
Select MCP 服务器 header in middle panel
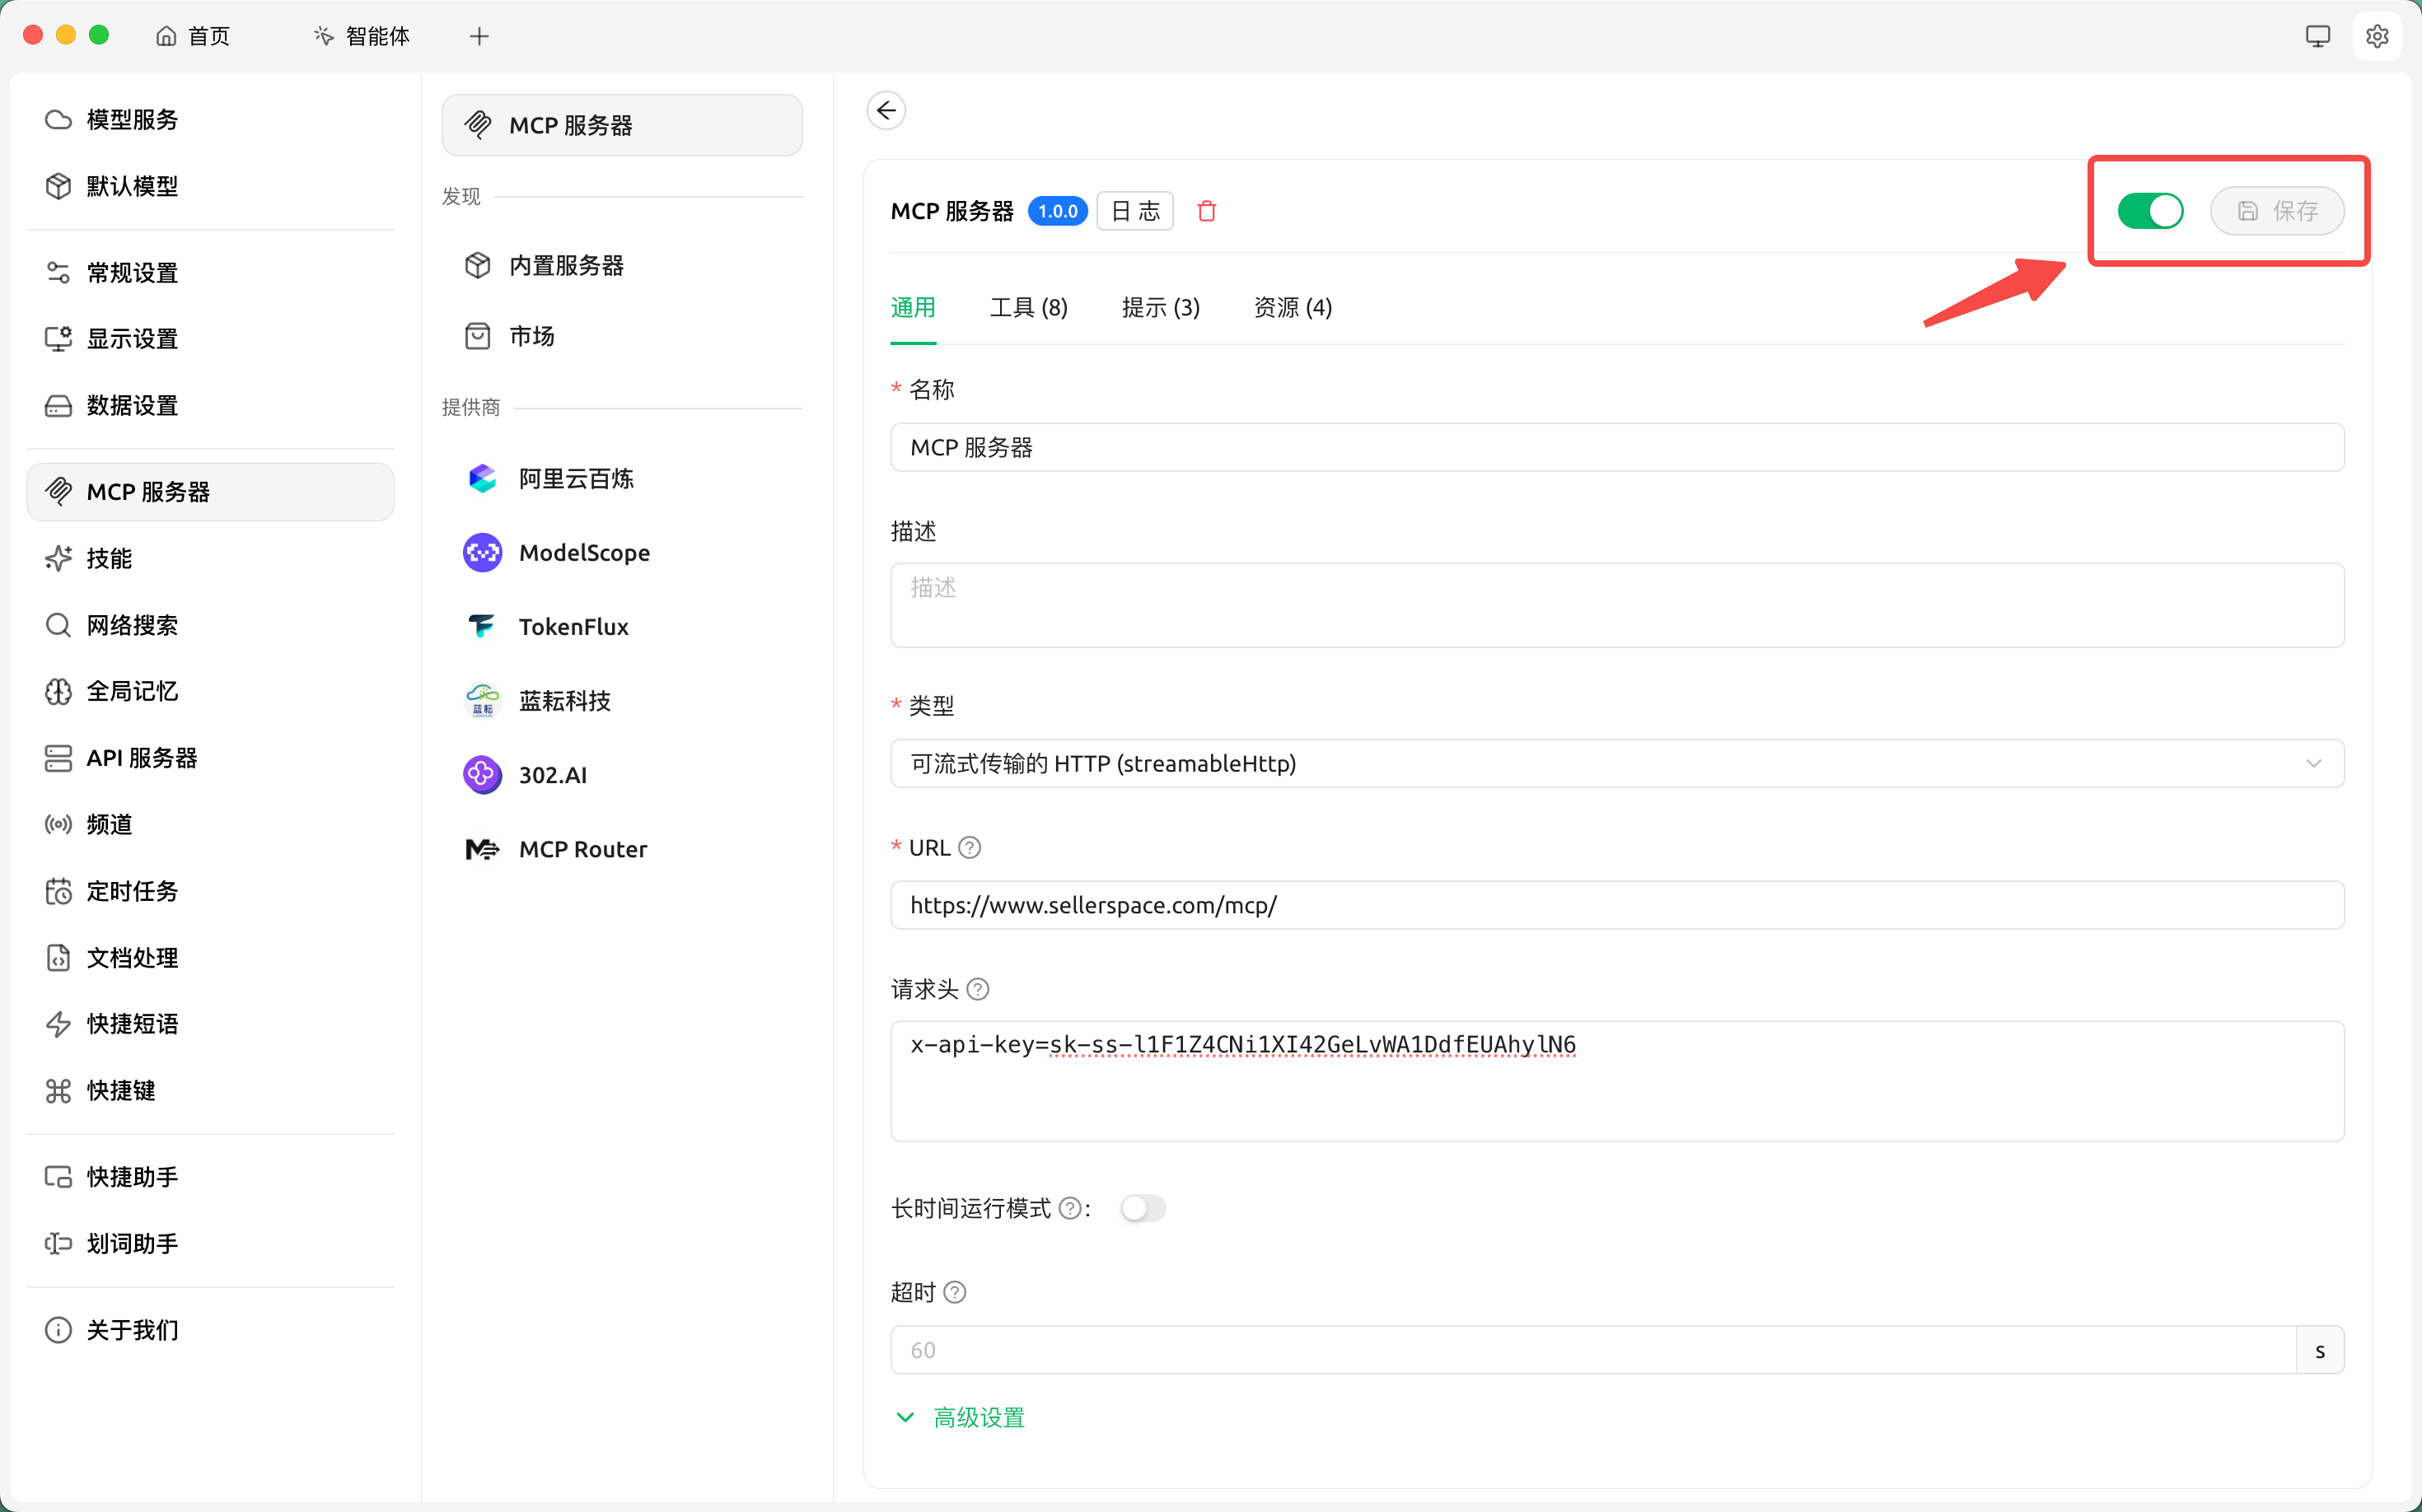(x=622, y=125)
